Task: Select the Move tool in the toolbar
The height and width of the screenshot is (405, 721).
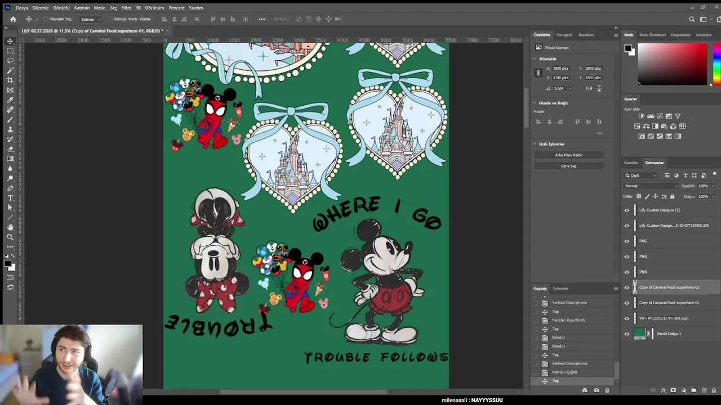Action: [x=10, y=41]
